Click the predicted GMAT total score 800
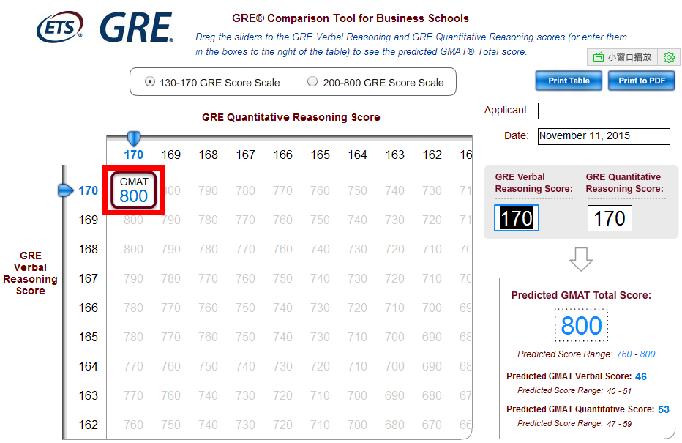 pos(581,325)
